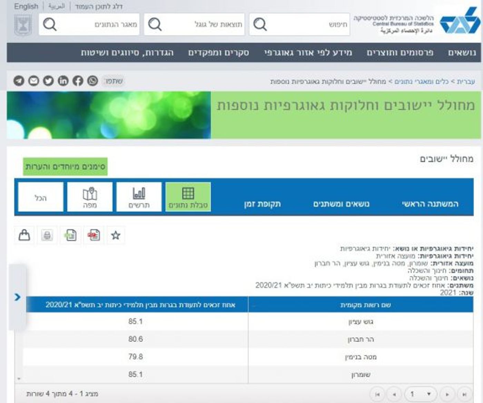Click the magnifier in the מאגר הנתונים box
Image resolution: width=483 pixels, height=403 pixels.
point(50,24)
